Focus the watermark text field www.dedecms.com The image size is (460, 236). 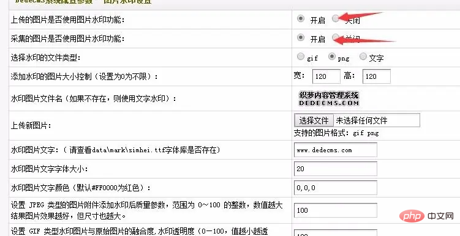336,150
